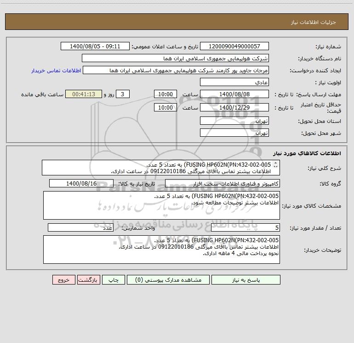Click the response deadline date 1400/08/08

pos(234,94)
